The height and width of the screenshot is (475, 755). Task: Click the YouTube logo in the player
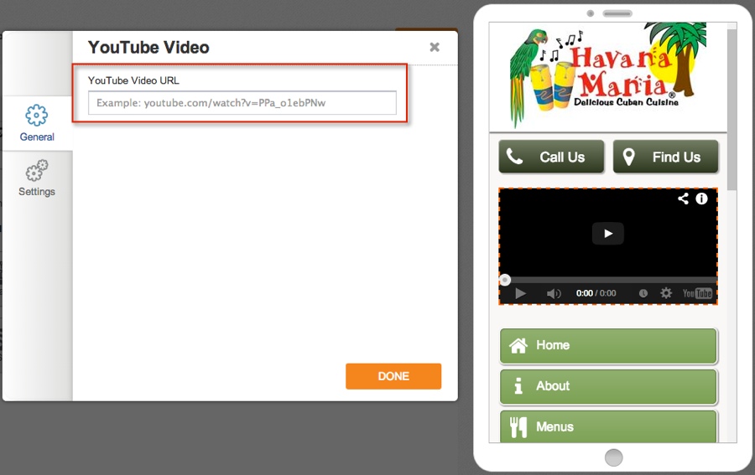(697, 293)
